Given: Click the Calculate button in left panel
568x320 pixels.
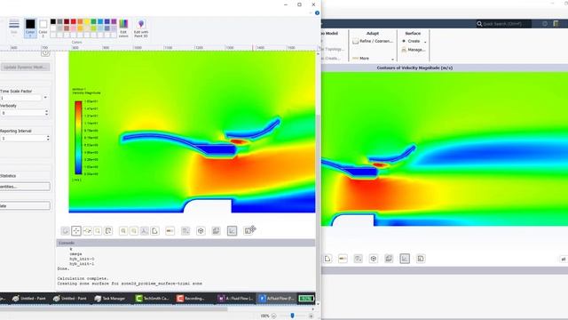Looking at the screenshot, I should tap(25, 205).
